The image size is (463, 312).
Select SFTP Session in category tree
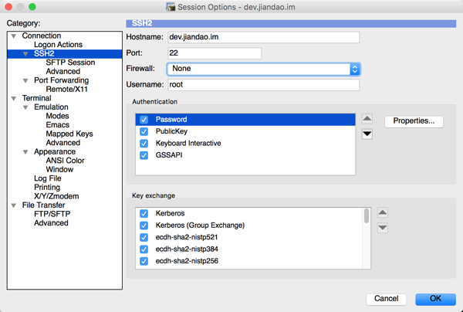pyautogui.click(x=70, y=63)
